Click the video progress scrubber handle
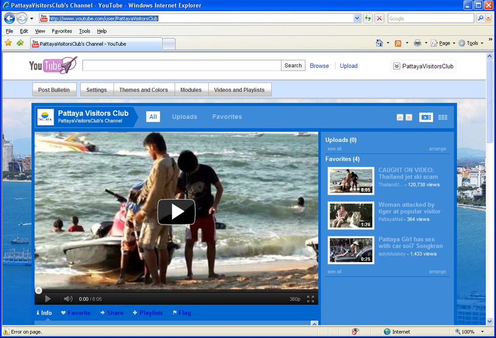This screenshot has width=496, height=338. pos(38,290)
